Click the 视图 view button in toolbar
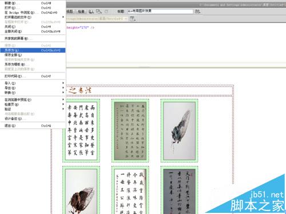The width and height of the screenshot is (286, 214). pyautogui.click(x=70, y=11)
